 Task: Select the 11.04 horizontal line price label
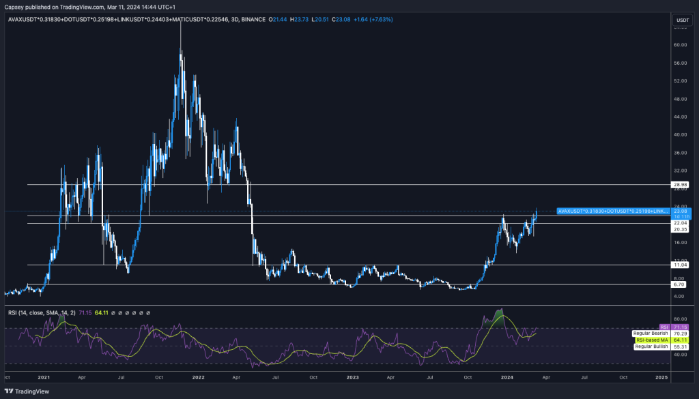[x=681, y=265]
